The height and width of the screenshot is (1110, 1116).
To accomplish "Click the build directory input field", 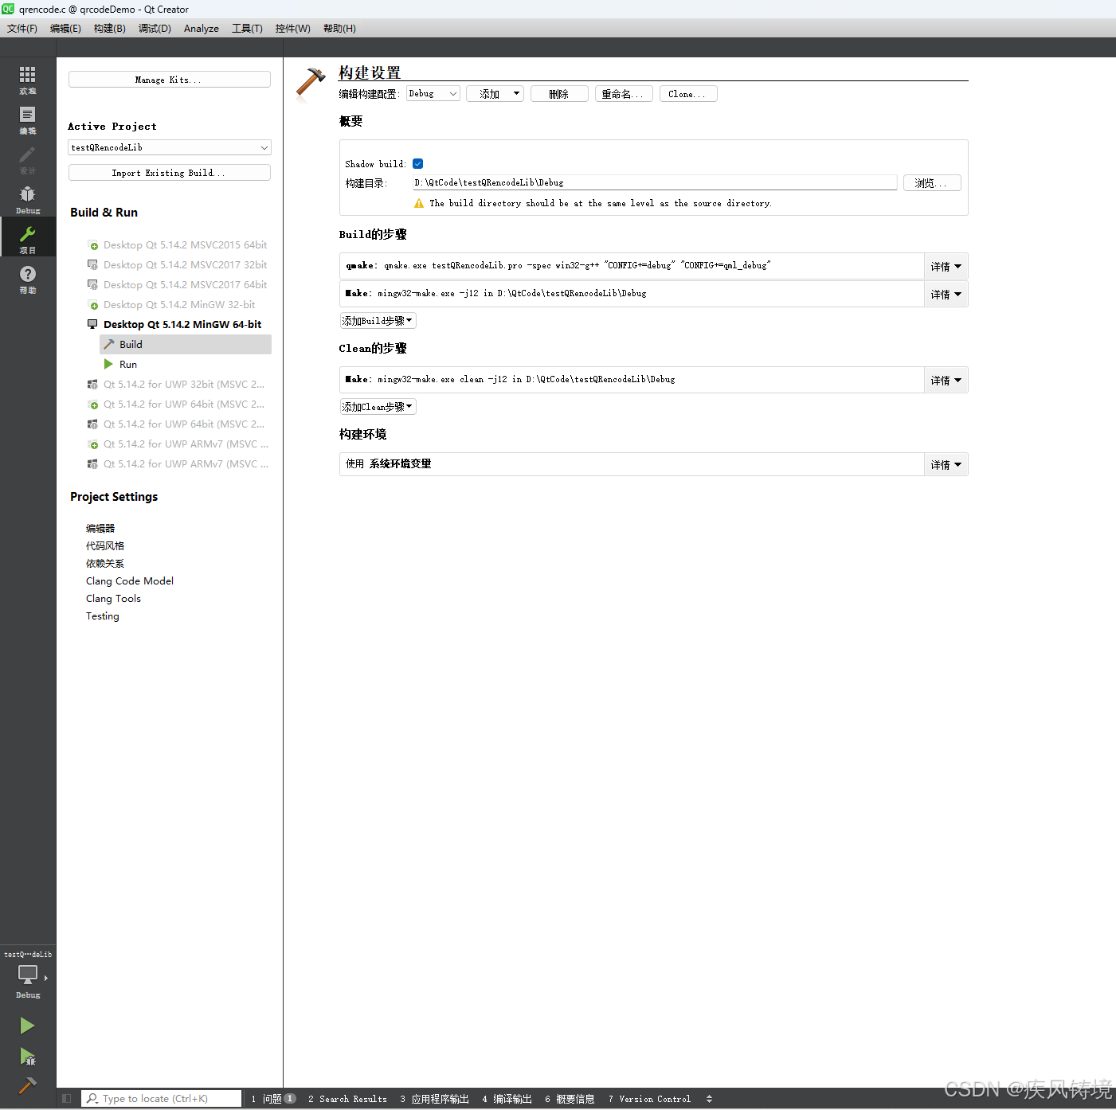I will click(655, 183).
